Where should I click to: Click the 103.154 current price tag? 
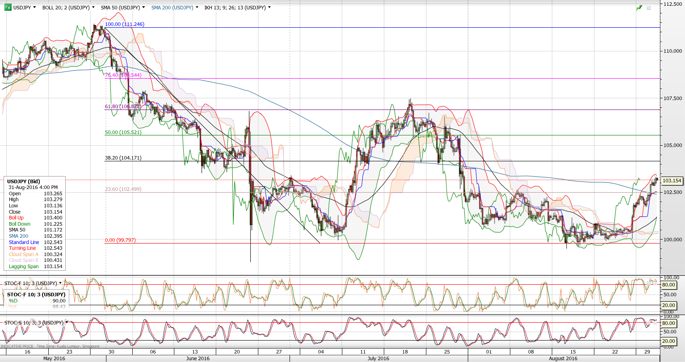pyautogui.click(x=672, y=181)
